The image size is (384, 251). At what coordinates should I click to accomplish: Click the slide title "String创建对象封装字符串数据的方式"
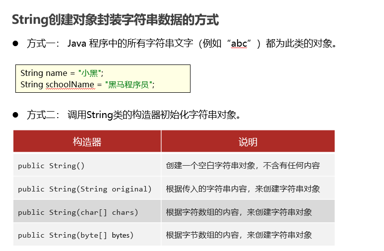pyautogui.click(x=115, y=20)
